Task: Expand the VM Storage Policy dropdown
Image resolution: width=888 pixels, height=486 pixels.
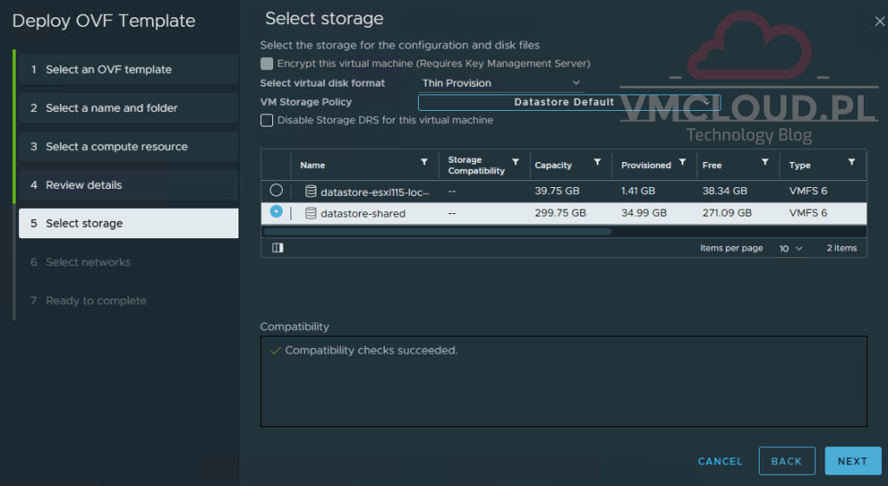Action: click(568, 102)
